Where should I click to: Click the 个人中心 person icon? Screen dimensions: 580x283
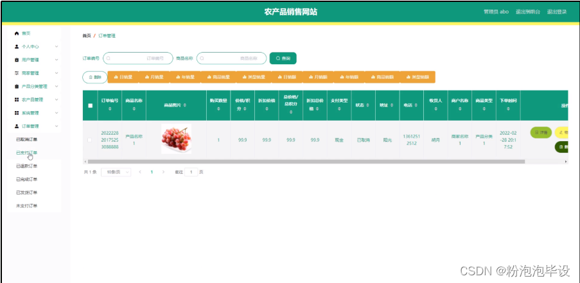coord(17,47)
